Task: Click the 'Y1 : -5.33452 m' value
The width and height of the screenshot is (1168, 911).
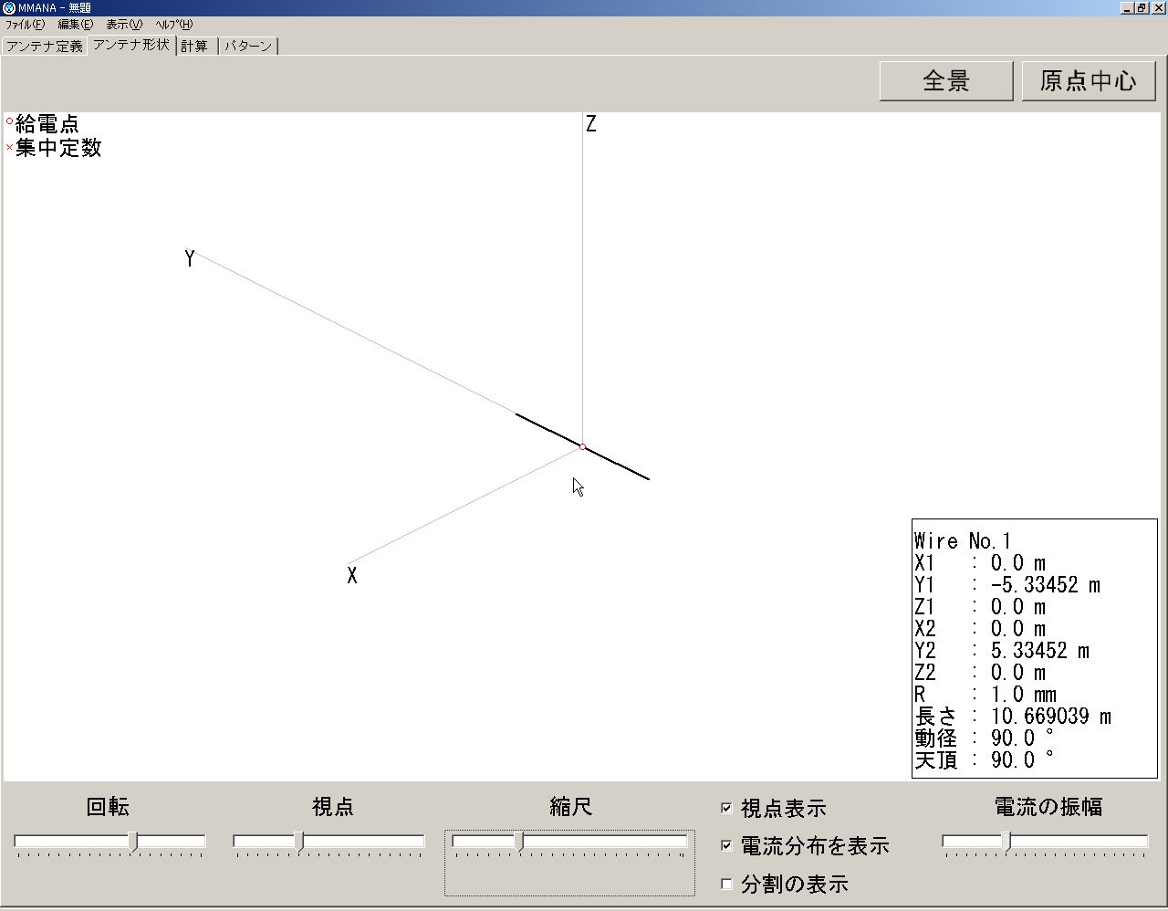Action: [x=1007, y=585]
